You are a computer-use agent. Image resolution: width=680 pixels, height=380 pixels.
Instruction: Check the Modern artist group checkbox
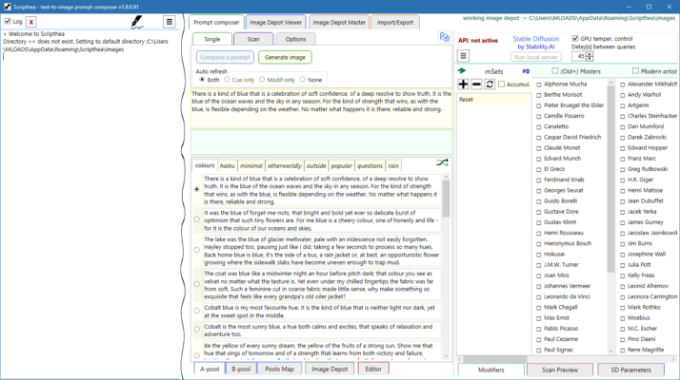click(x=635, y=70)
